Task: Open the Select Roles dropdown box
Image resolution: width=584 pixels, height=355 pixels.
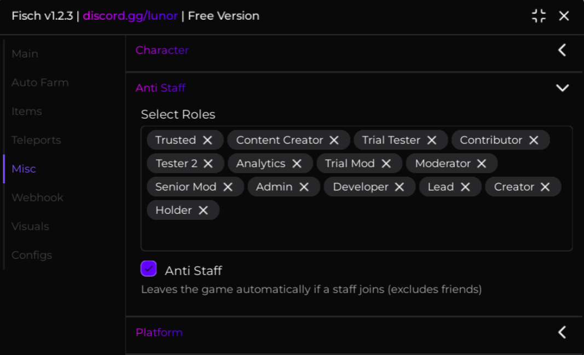Action: [356, 189]
